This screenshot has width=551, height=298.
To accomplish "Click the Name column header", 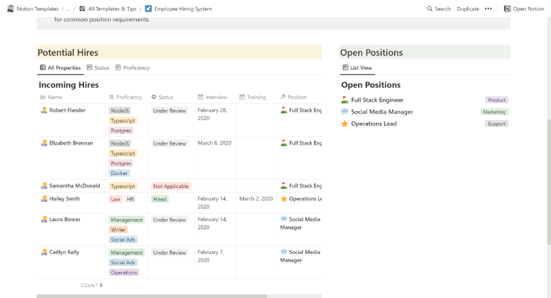I will point(51,97).
